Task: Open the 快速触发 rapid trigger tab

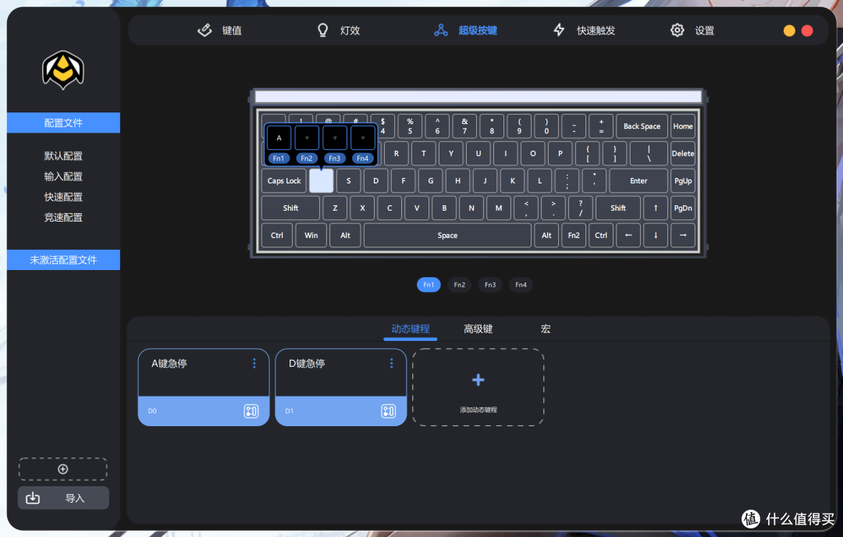Action: [585, 30]
